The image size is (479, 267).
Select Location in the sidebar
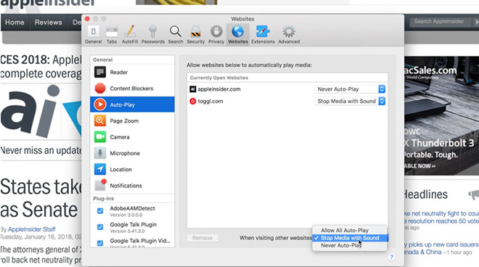(x=132, y=169)
